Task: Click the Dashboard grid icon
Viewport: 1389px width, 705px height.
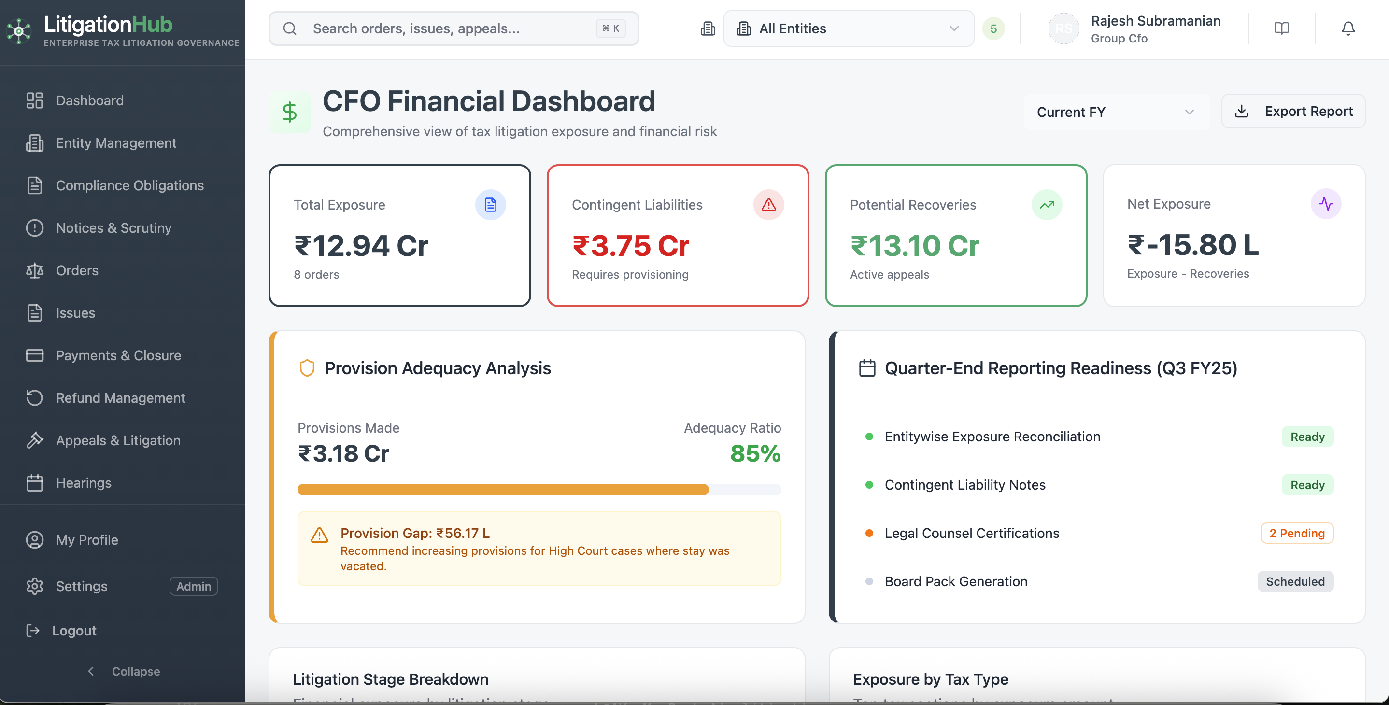Action: 34,100
